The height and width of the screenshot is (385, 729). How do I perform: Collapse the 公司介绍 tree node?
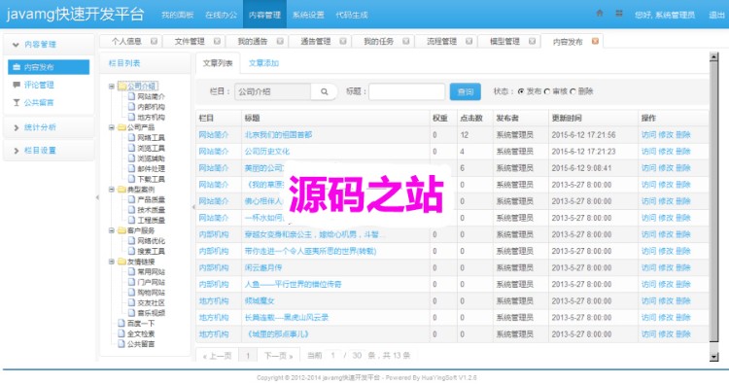point(112,86)
